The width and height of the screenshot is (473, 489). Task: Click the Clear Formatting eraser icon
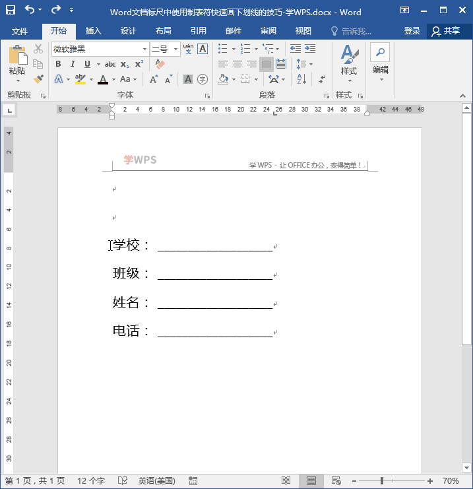pyautogui.click(x=159, y=64)
